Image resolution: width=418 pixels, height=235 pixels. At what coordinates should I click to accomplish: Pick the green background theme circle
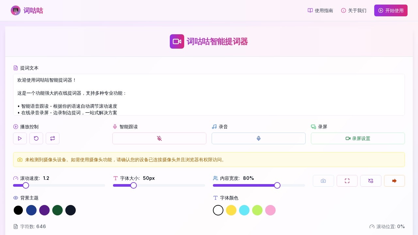click(x=57, y=210)
